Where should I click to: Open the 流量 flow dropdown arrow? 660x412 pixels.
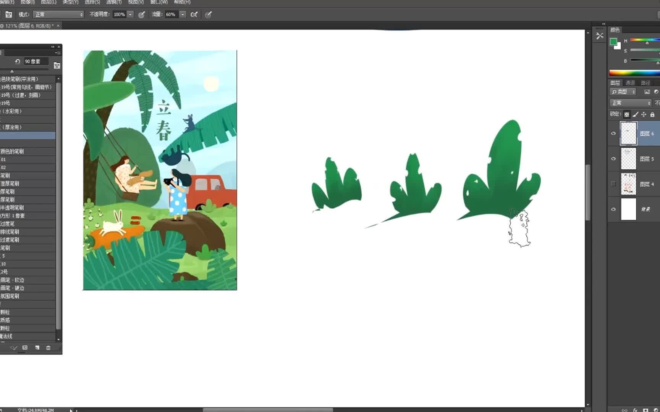pos(183,14)
